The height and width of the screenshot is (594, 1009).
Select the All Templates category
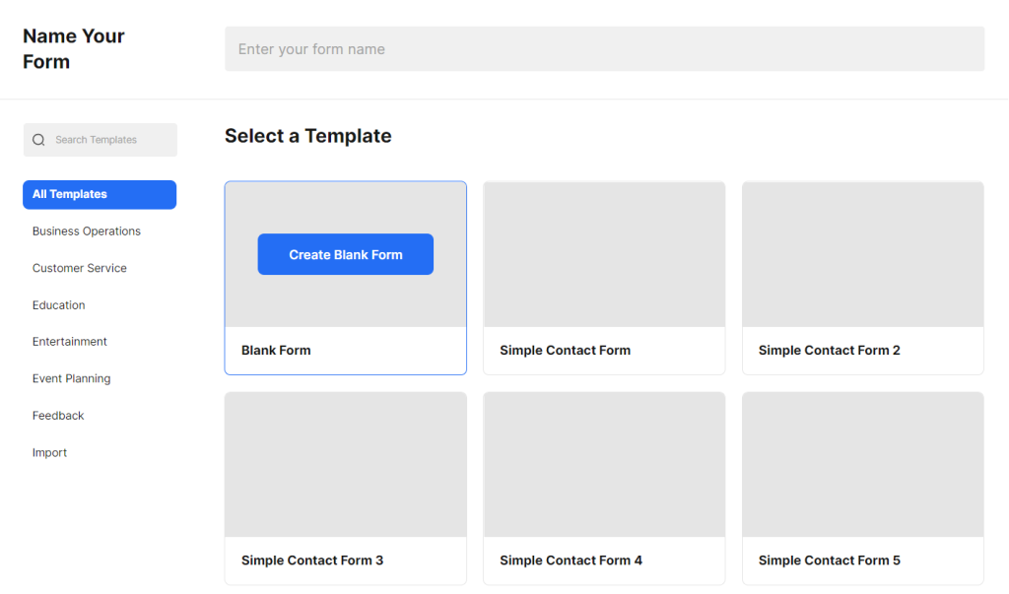[x=99, y=194]
